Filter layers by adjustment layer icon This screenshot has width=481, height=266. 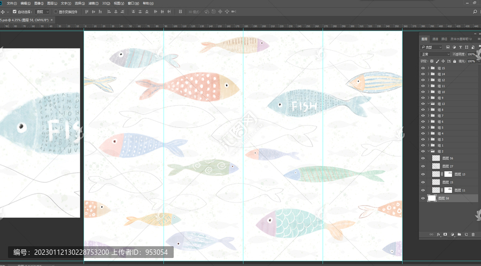pos(454,47)
